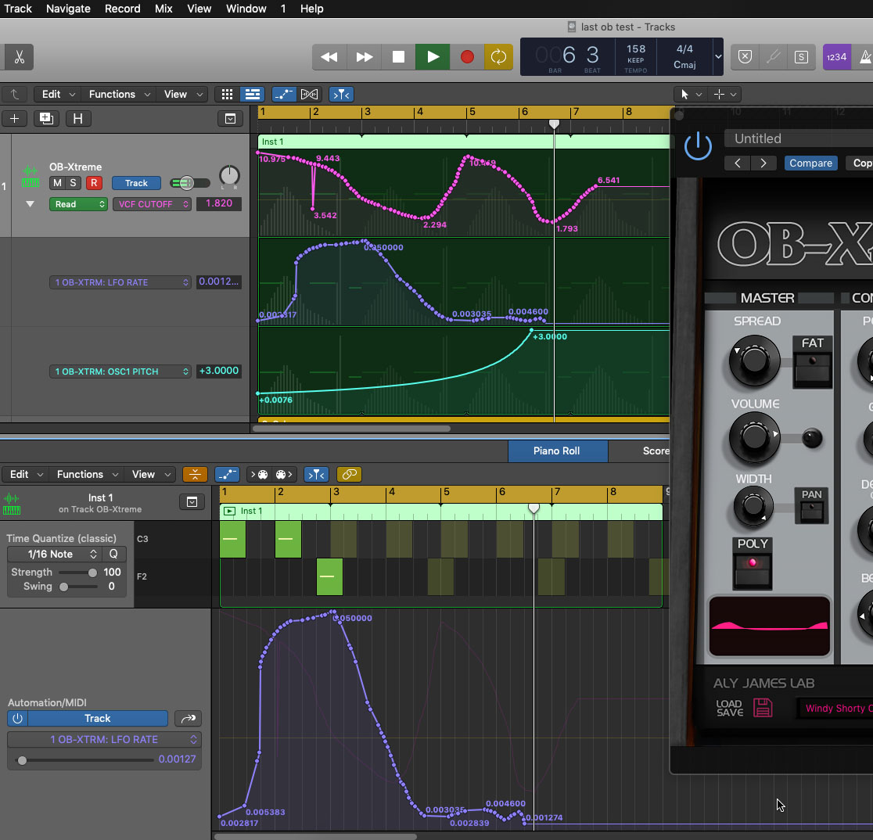Toggle the solo S button in control bar
873x840 pixels.
point(801,57)
